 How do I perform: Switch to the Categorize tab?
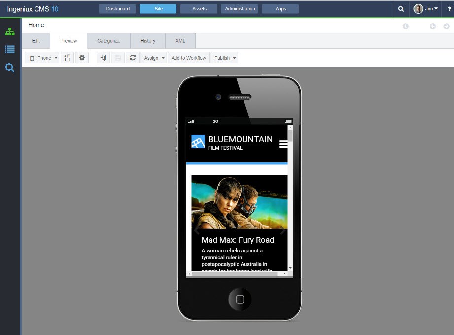click(108, 41)
